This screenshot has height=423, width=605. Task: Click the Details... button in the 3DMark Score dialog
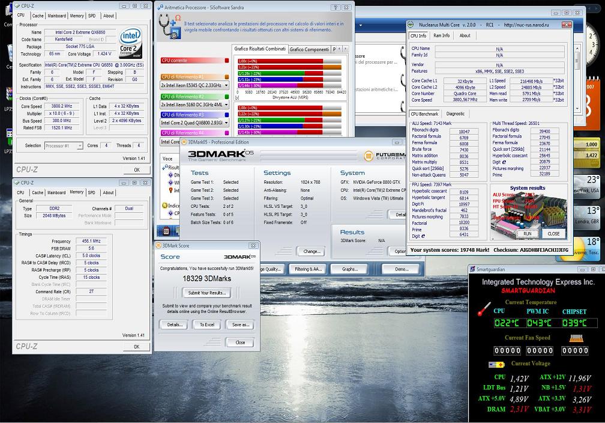[175, 324]
